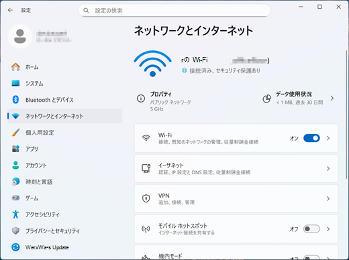Click the パブリック ネットワーク text
349x260 pixels.
(170, 103)
